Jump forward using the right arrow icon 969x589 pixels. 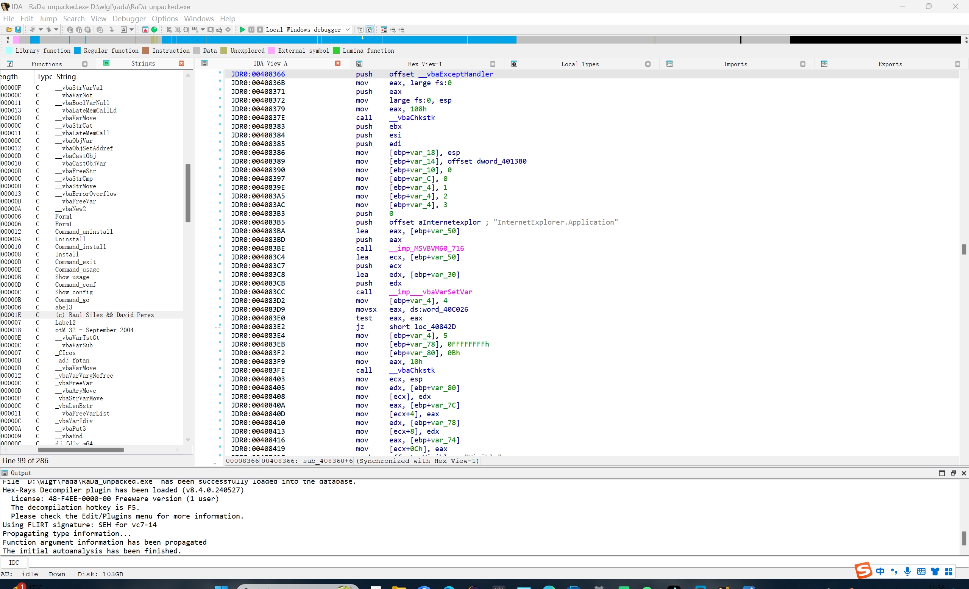[x=49, y=30]
